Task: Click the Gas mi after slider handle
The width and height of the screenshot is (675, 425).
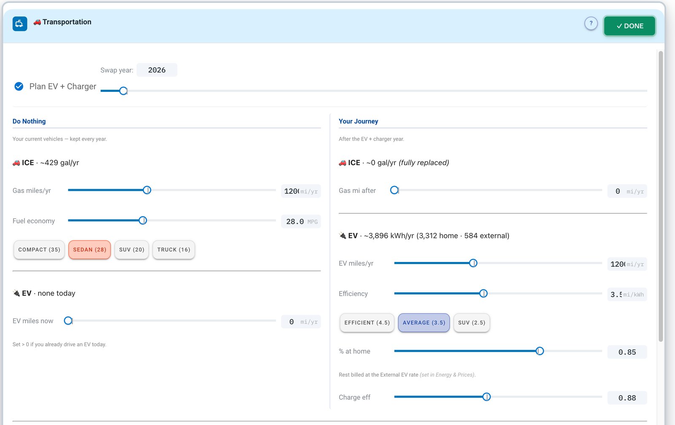Action: [394, 190]
